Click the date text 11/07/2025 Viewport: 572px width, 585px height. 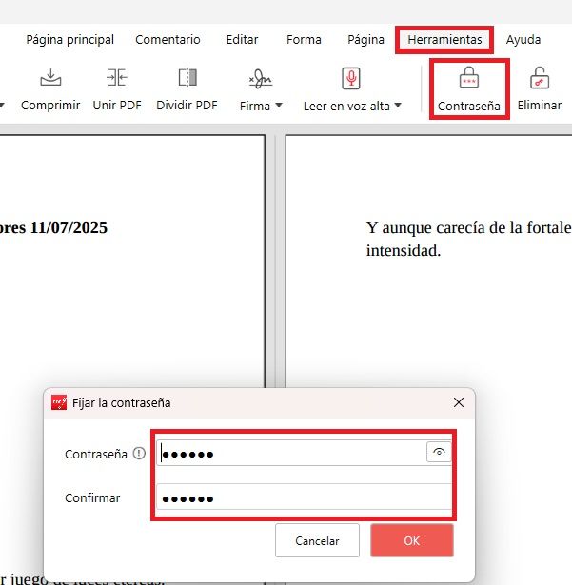pos(69,227)
